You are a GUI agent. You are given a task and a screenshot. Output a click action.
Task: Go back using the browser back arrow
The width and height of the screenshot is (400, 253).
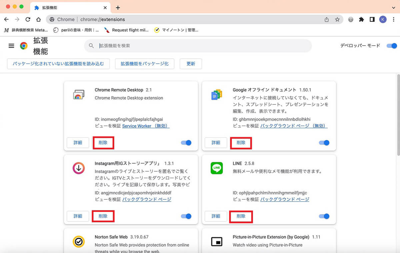tap(6, 20)
